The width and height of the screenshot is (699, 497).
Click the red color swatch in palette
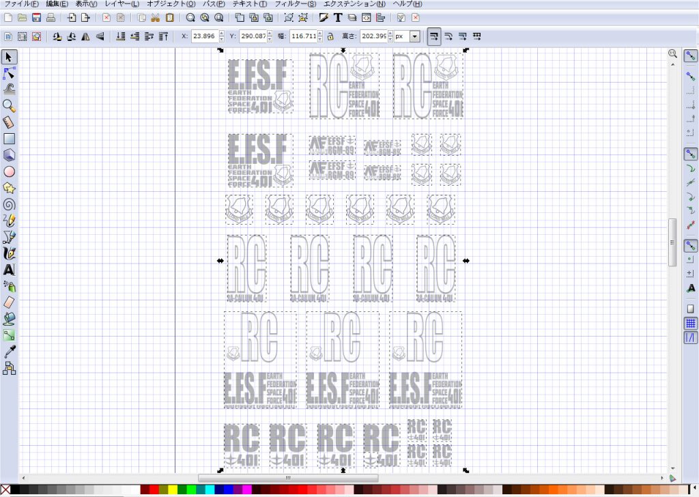pos(154,489)
